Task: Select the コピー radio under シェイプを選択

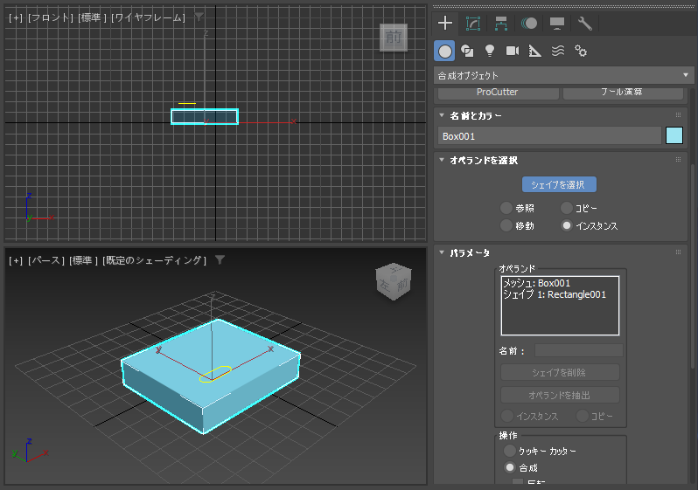Action: pos(566,208)
